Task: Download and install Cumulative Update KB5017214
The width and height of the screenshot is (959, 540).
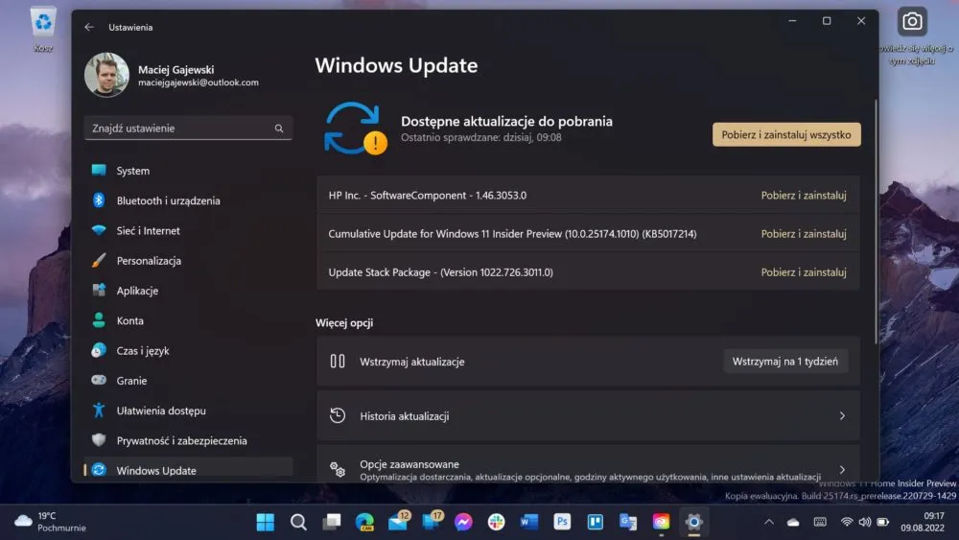Action: 804,234
